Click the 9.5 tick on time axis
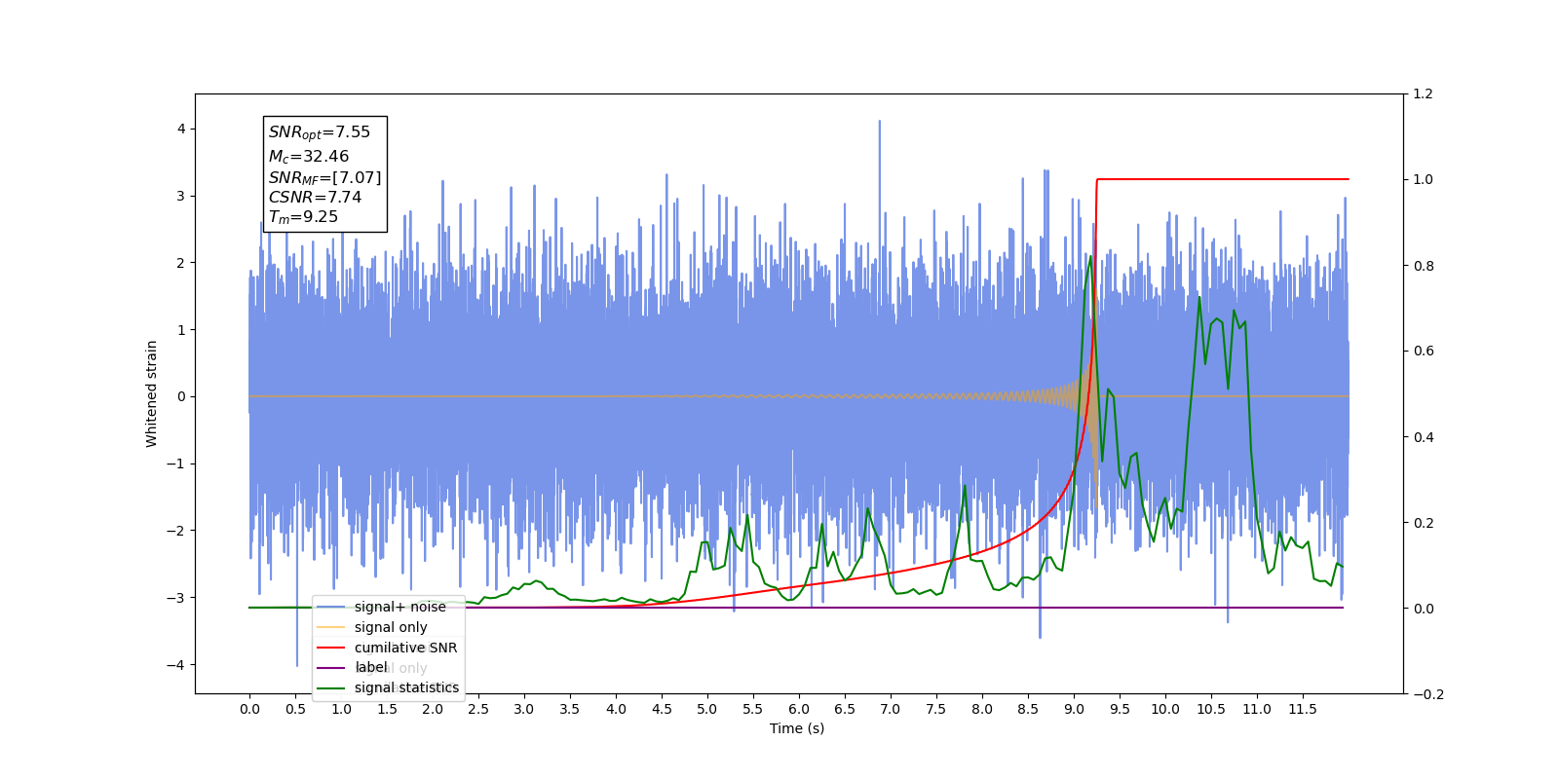 click(x=1120, y=709)
